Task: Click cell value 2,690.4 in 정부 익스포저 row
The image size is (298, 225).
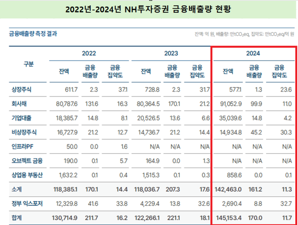Action: point(232,204)
